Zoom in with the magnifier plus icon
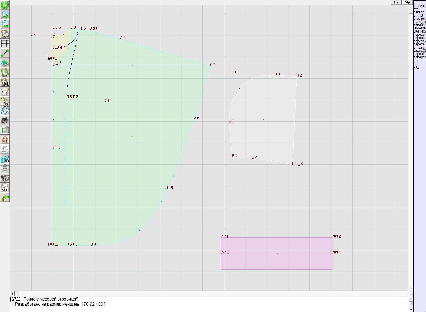Screen dimensions: 426x312 click(x=5, y=14)
